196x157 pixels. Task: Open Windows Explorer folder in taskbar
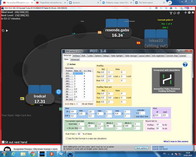[23, 154]
